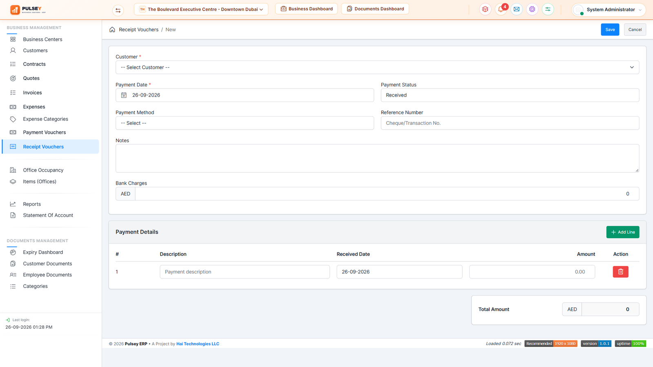Click the blue Save button

[x=610, y=29]
